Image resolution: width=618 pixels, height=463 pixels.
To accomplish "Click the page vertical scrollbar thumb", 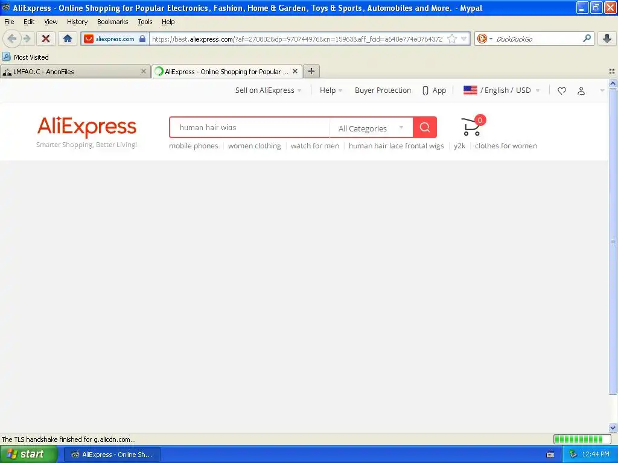I will 613,241.
